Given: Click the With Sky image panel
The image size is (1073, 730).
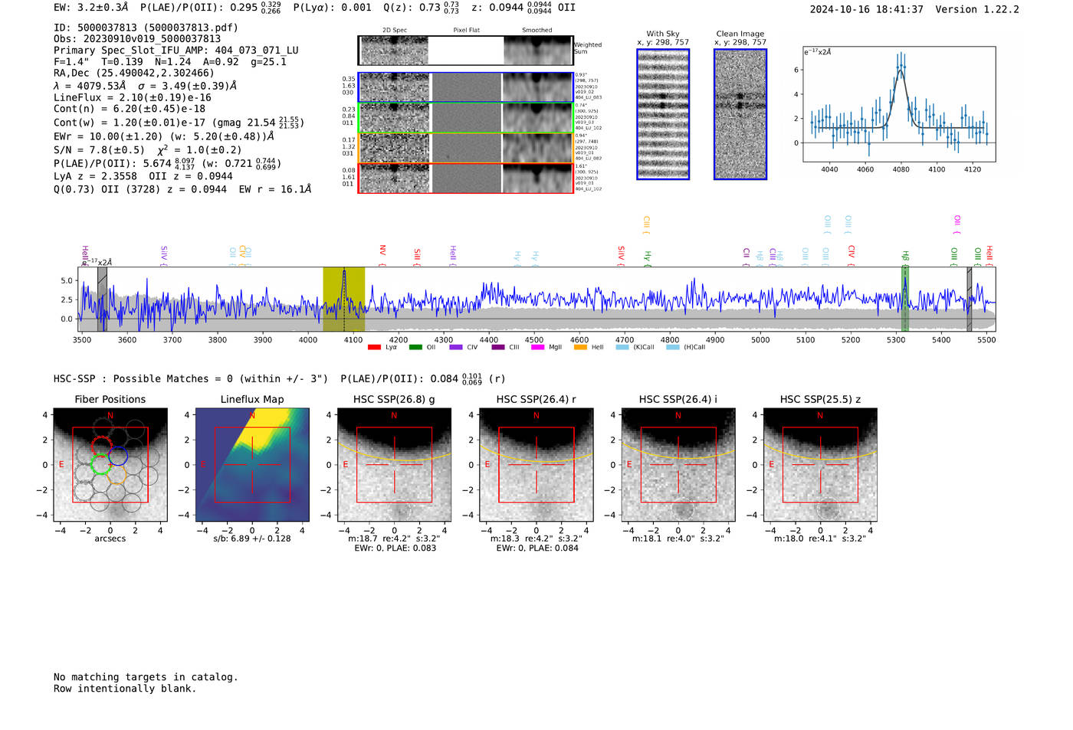Looking at the screenshot, I should tap(663, 114).
